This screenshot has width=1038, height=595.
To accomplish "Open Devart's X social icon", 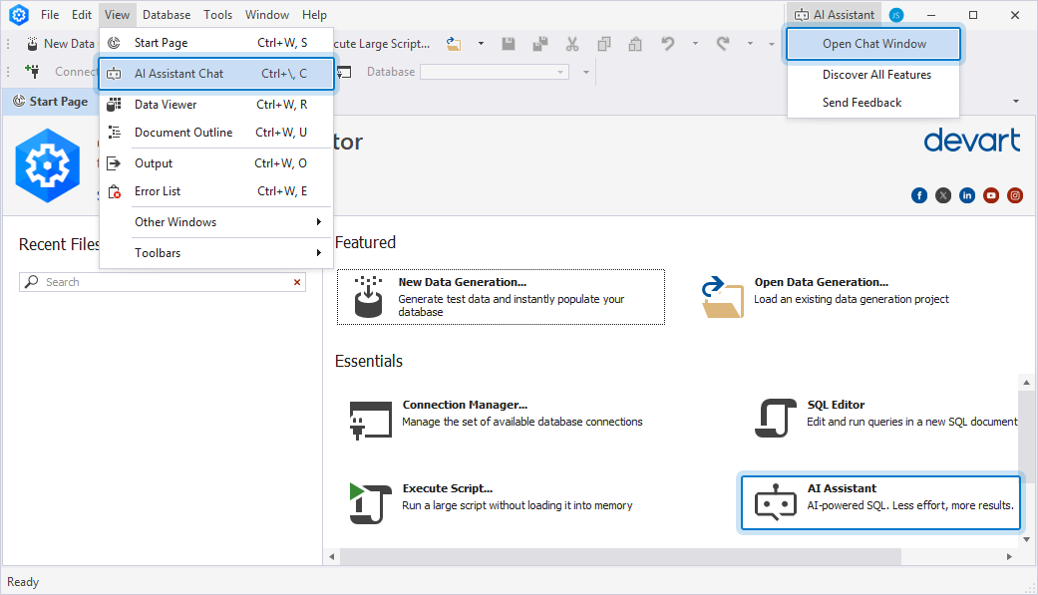I will [x=943, y=195].
